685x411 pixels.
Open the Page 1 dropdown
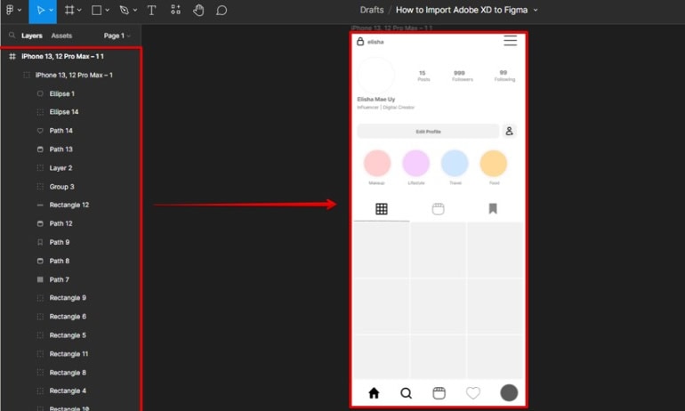point(117,36)
